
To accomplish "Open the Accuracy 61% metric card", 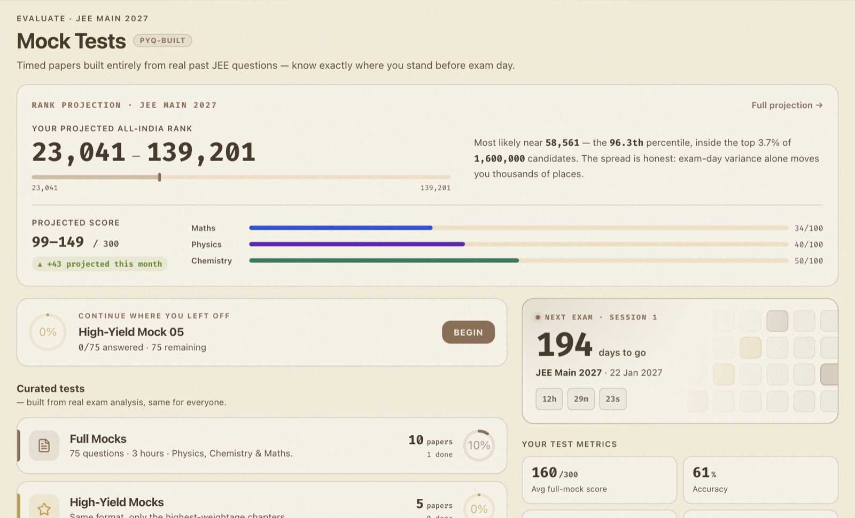I will pos(760,480).
